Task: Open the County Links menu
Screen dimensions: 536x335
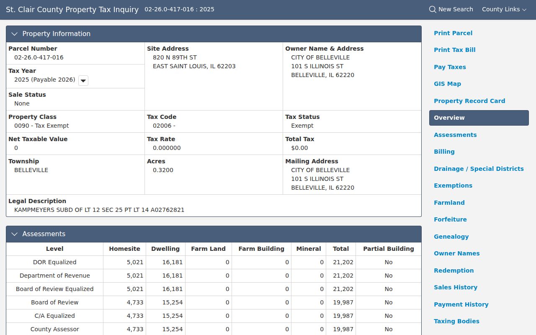Action: click(x=504, y=9)
